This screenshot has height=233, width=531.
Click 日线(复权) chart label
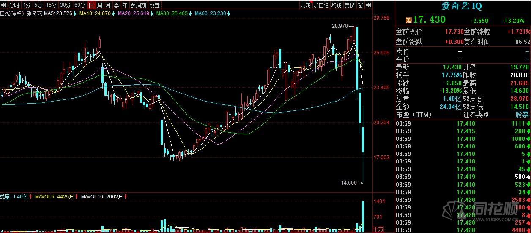tap(13, 13)
